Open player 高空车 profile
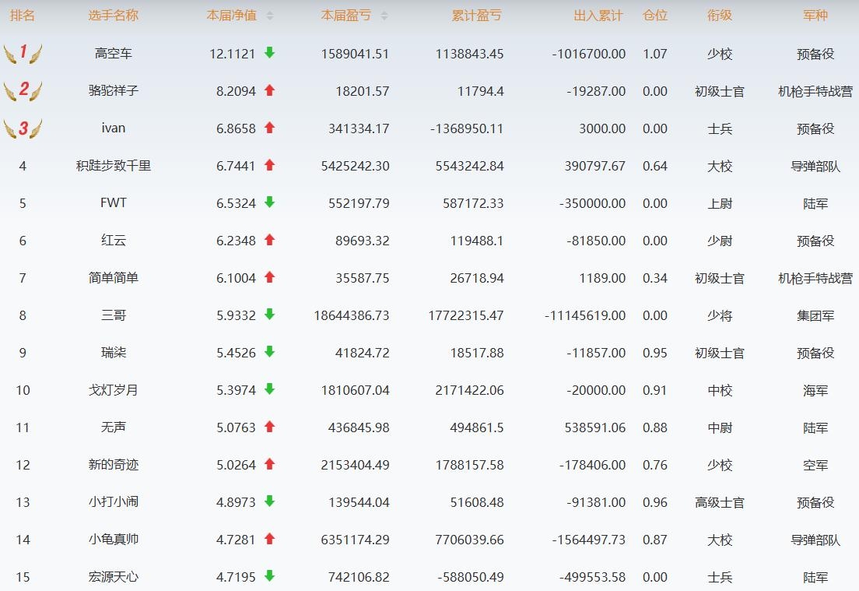 pos(114,54)
